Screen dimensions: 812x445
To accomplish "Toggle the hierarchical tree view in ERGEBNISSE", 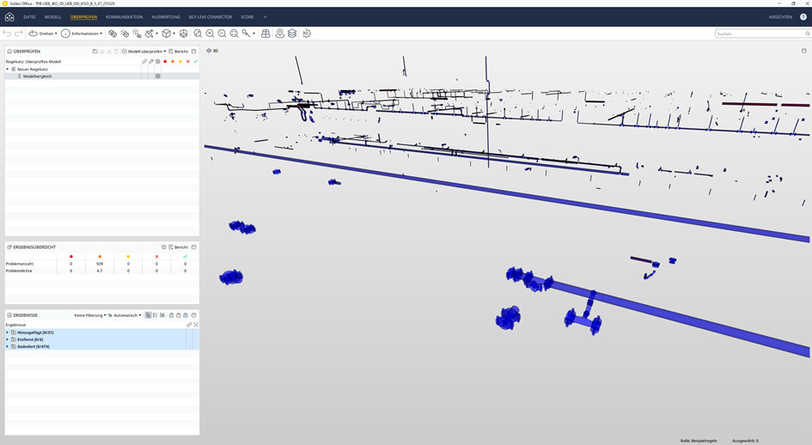I will 148,315.
